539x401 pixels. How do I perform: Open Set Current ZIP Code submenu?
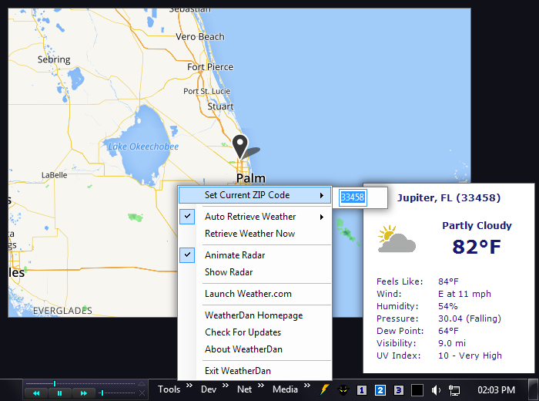(x=255, y=195)
